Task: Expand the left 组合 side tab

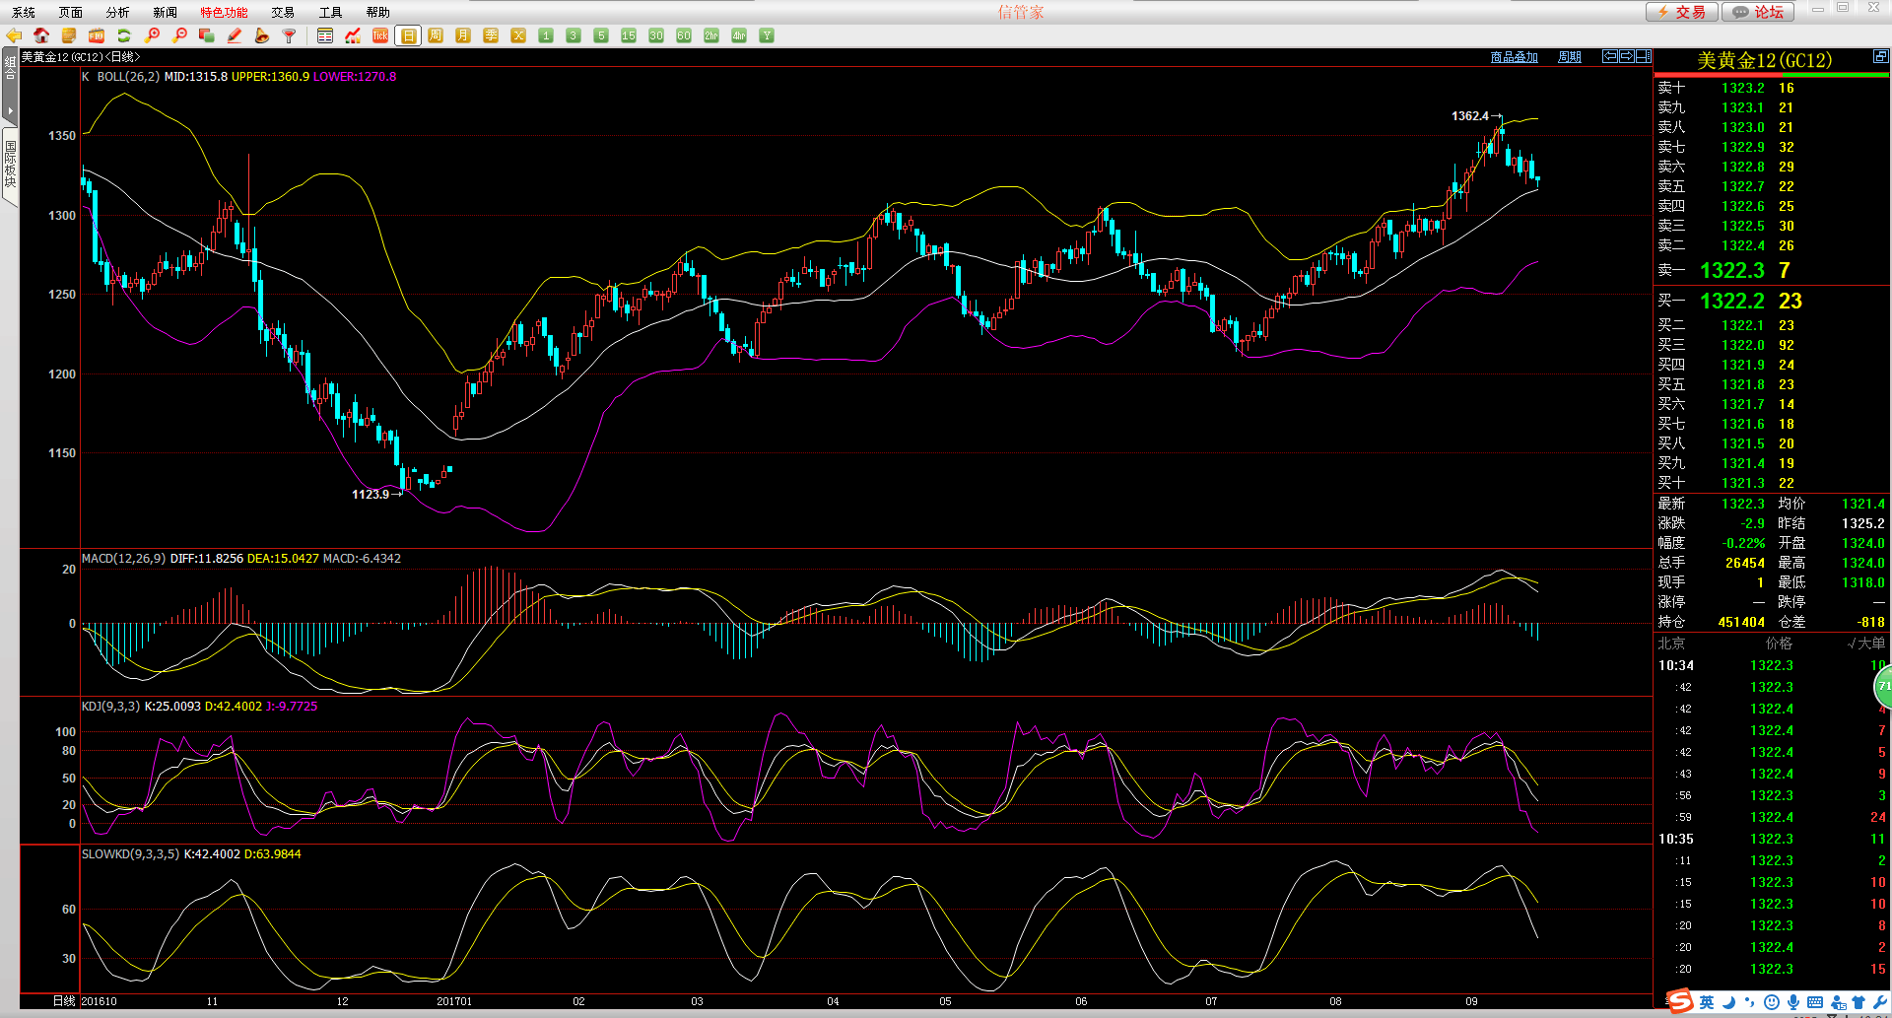Action: point(10,87)
